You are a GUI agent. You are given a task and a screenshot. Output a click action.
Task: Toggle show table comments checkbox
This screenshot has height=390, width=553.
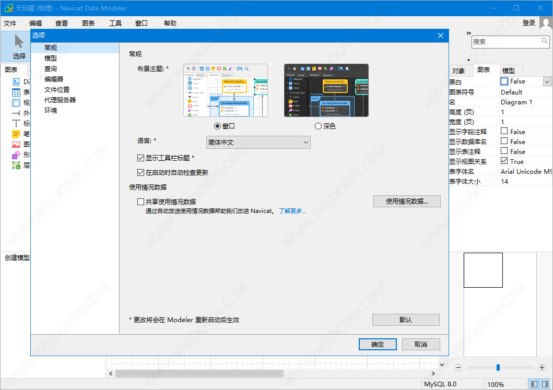click(504, 151)
